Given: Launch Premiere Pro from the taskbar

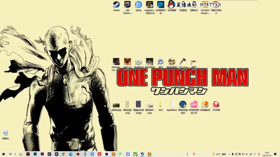Looking at the screenshot, I should 42,154.
